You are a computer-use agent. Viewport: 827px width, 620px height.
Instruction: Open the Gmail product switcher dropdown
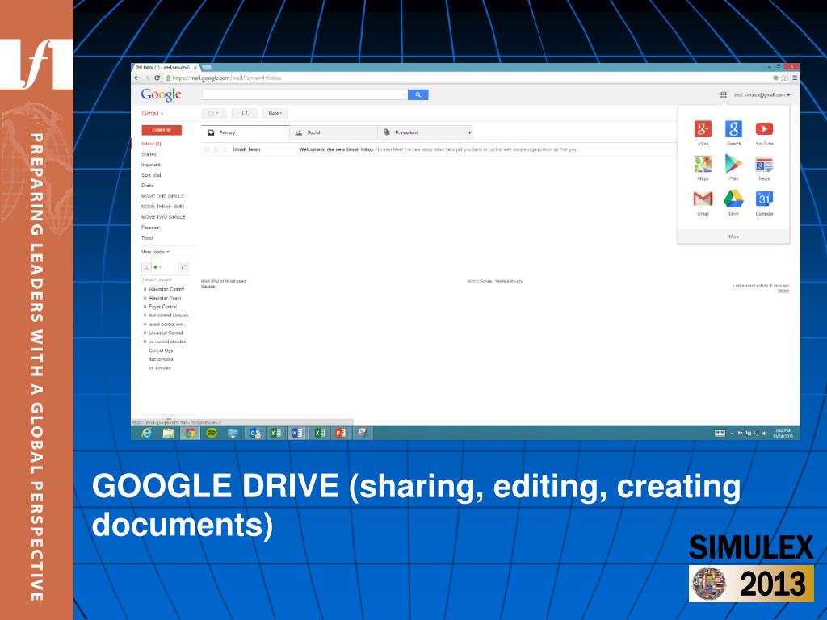click(x=153, y=114)
